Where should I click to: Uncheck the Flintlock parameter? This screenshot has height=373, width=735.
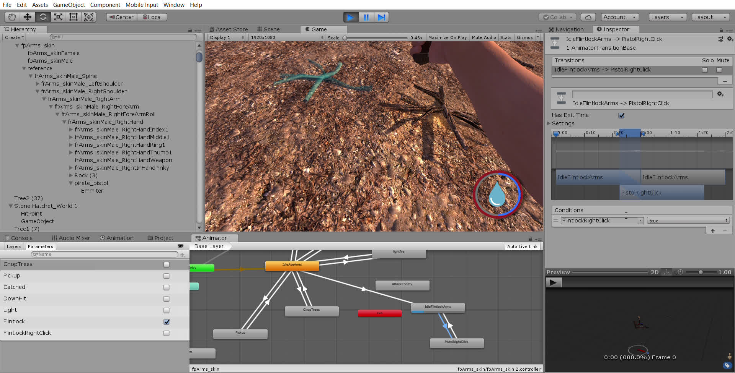pyautogui.click(x=167, y=322)
